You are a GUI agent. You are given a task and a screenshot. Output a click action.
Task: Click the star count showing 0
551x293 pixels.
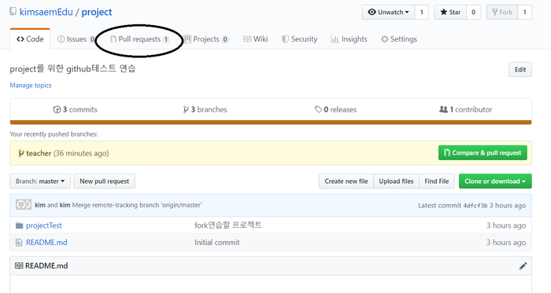coord(473,13)
